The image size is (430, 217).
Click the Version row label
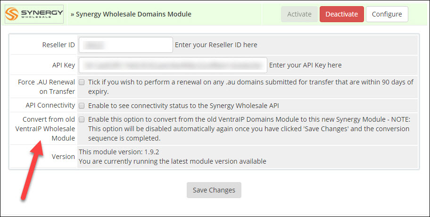click(63, 157)
